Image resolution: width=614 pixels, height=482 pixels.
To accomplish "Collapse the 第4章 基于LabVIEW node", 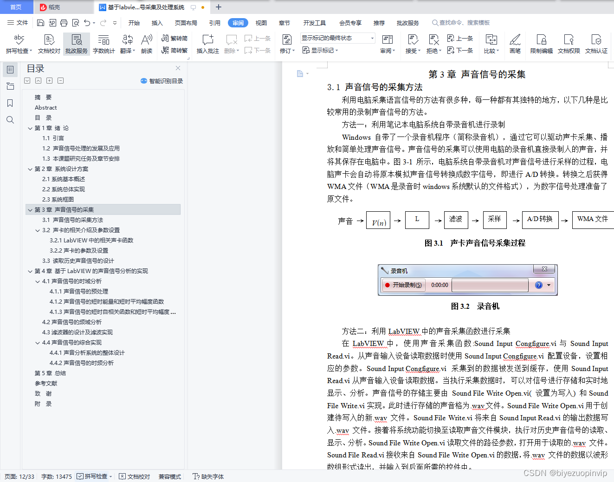I will click(x=30, y=271).
